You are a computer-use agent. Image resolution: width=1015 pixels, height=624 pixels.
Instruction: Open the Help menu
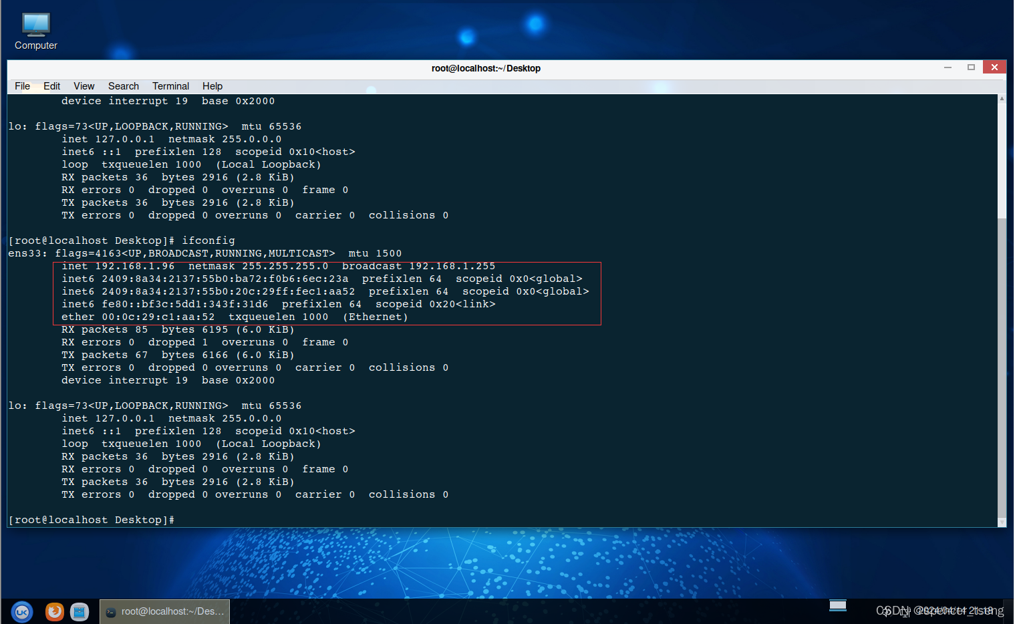tap(212, 86)
